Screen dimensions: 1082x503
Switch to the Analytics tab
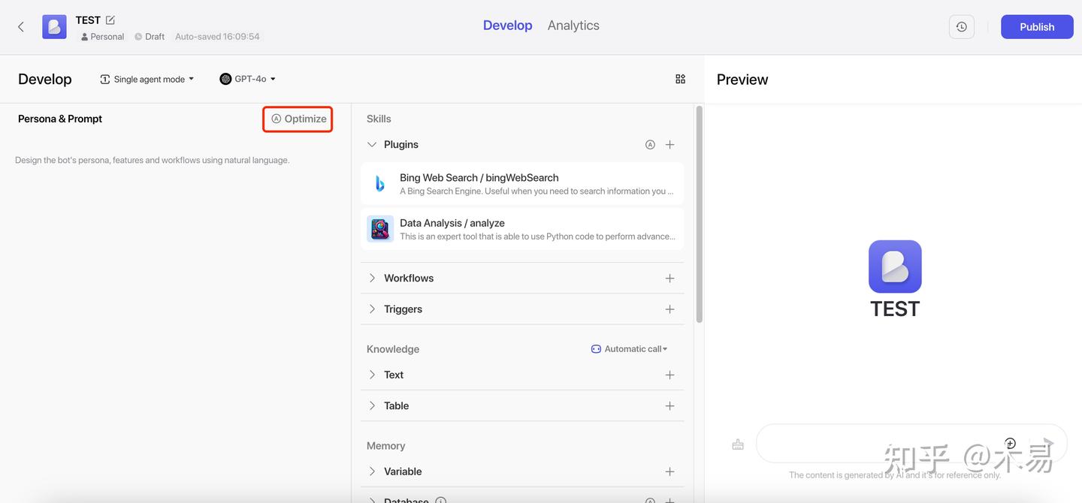573,26
